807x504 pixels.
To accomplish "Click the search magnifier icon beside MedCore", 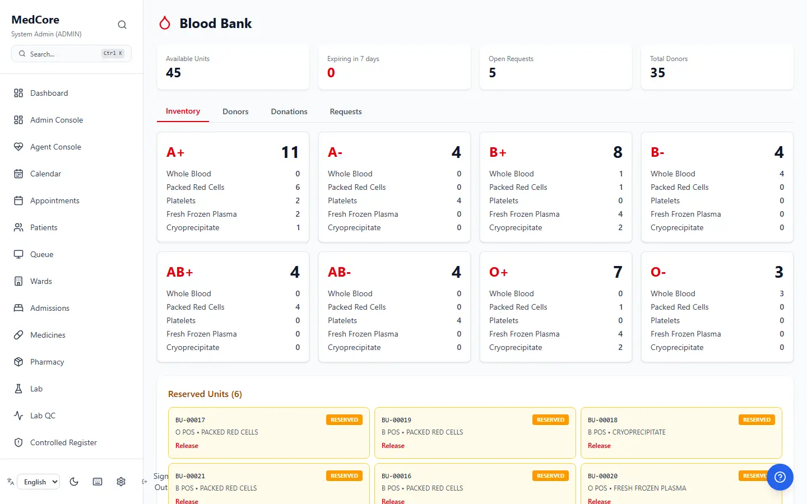I will pos(122,25).
